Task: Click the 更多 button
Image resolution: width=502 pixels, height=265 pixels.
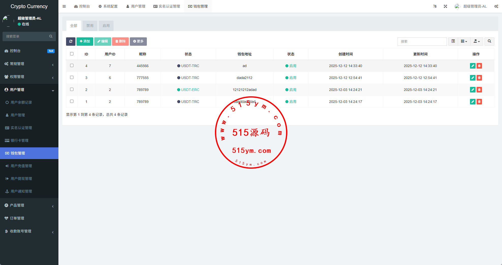Action: point(138,41)
